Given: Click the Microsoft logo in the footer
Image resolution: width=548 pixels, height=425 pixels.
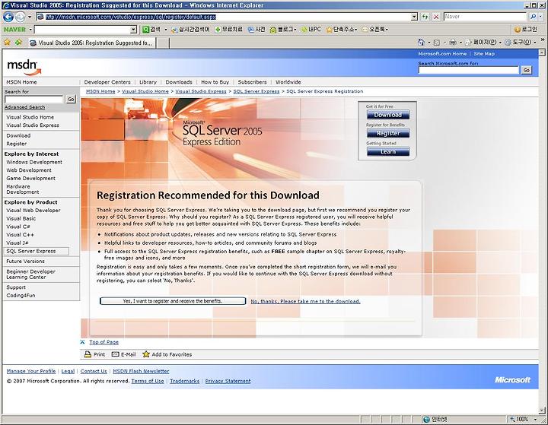Looking at the screenshot, I should pyautogui.click(x=512, y=380).
